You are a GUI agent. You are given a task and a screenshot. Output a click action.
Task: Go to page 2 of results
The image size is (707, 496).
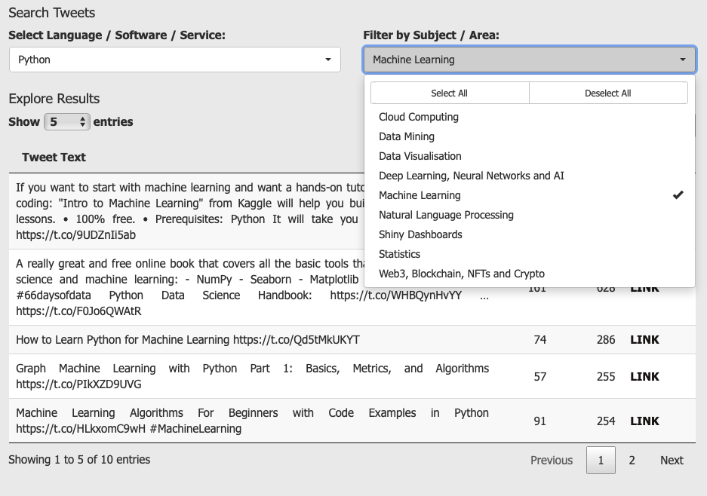632,460
